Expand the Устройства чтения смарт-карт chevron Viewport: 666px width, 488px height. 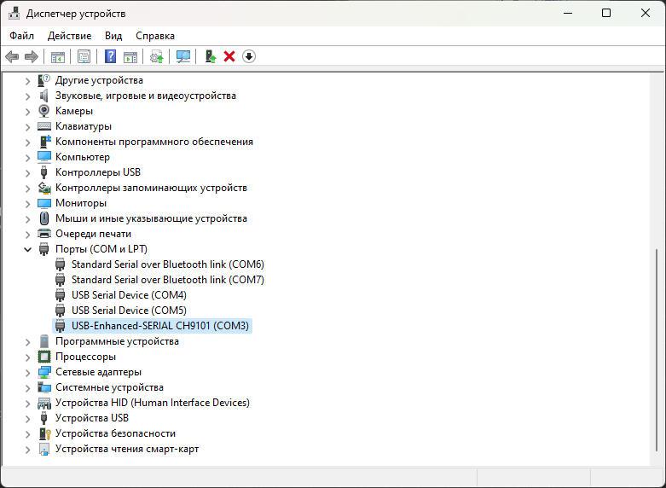tap(27, 450)
